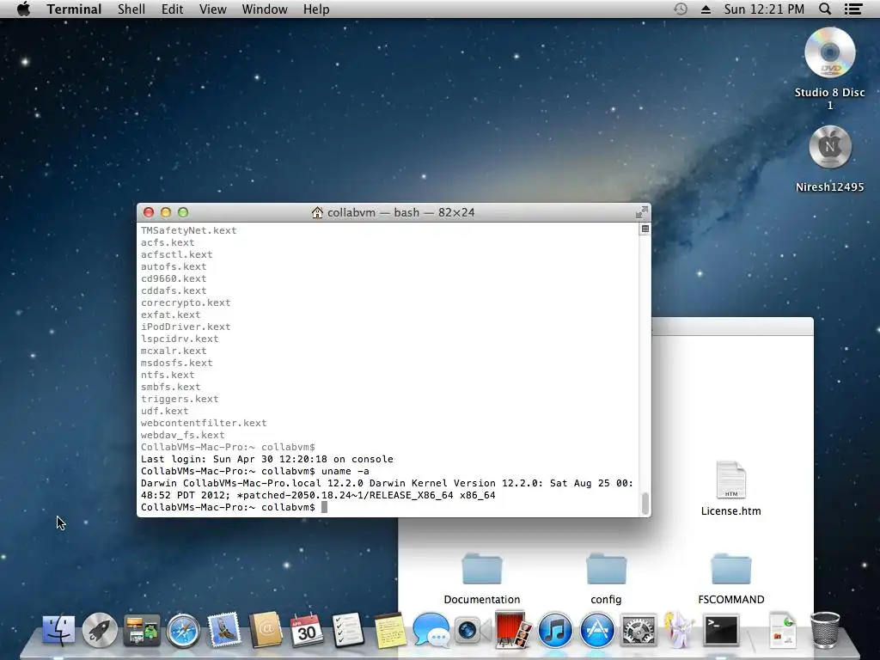
Task: Click the Terminal icon in Dock
Action: pyautogui.click(x=721, y=630)
